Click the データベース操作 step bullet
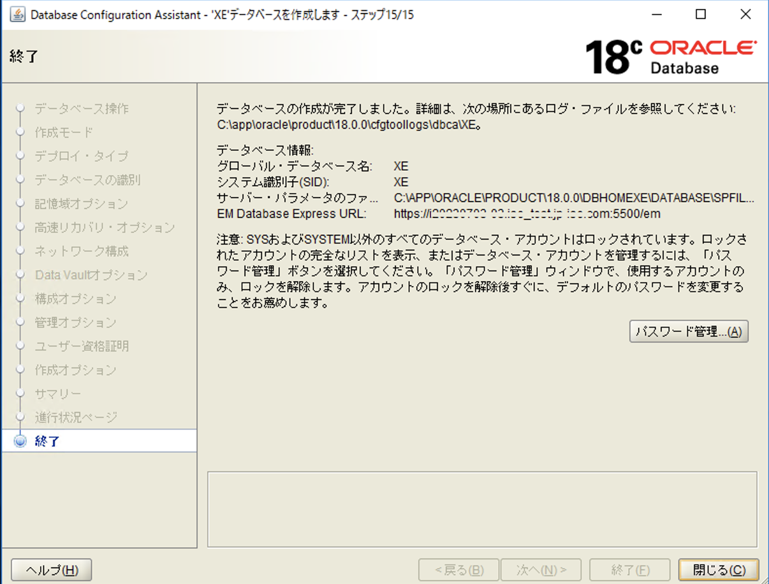769x584 pixels. tap(19, 108)
